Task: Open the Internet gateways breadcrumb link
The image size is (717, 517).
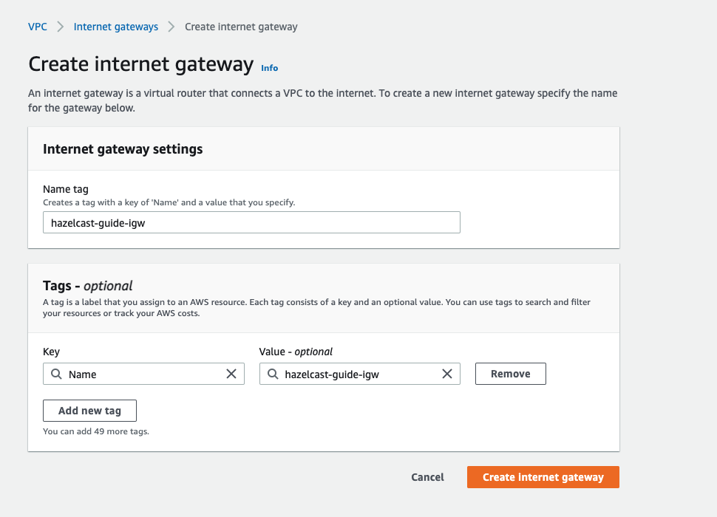Action: click(115, 27)
